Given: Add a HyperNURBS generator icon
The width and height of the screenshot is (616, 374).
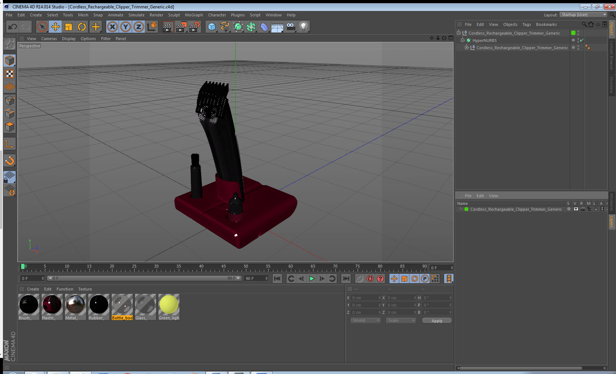Looking at the screenshot, I should (x=238, y=27).
